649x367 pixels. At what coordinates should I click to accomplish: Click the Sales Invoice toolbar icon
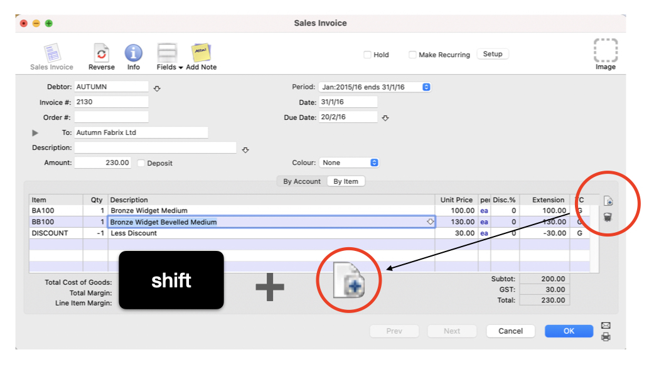click(51, 57)
